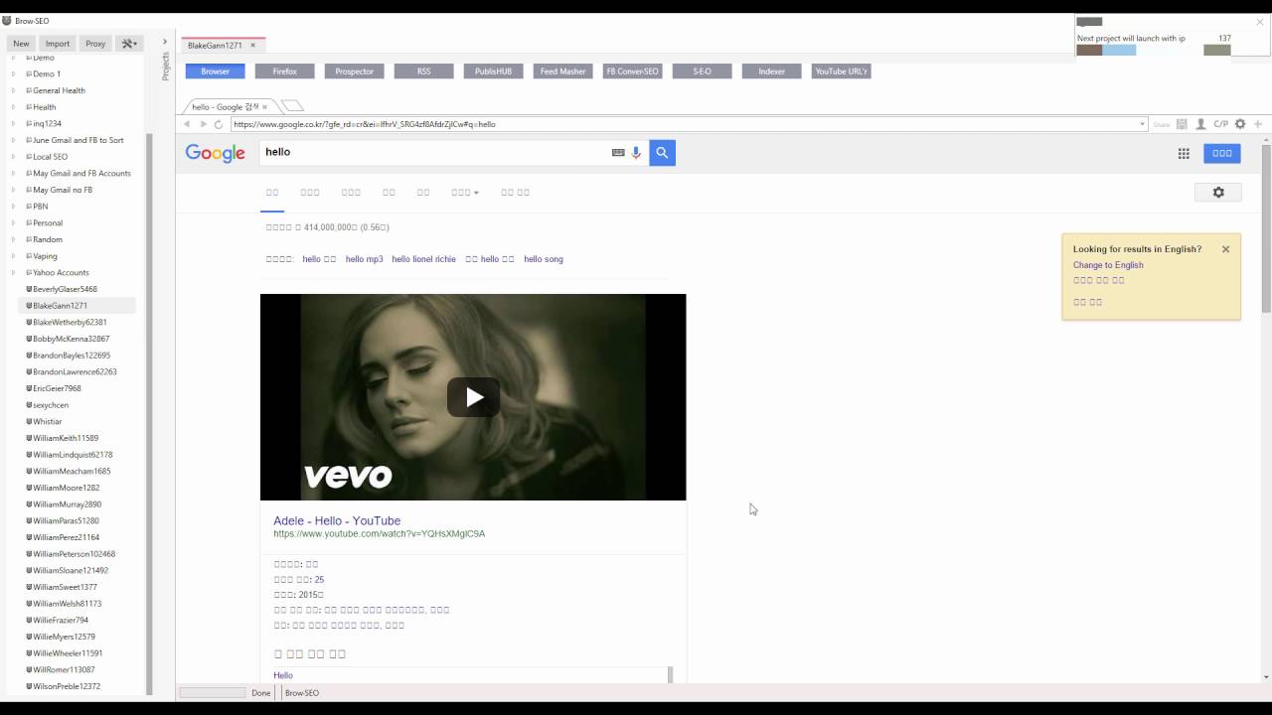
Task: Open the YouTube URL'r tool tab
Action: point(842,71)
